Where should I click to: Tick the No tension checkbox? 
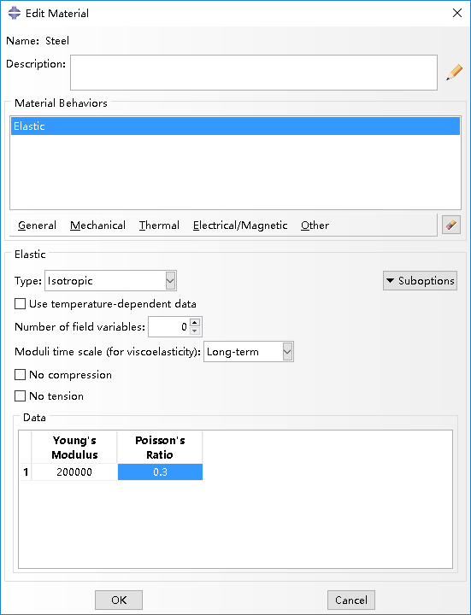pos(20,396)
